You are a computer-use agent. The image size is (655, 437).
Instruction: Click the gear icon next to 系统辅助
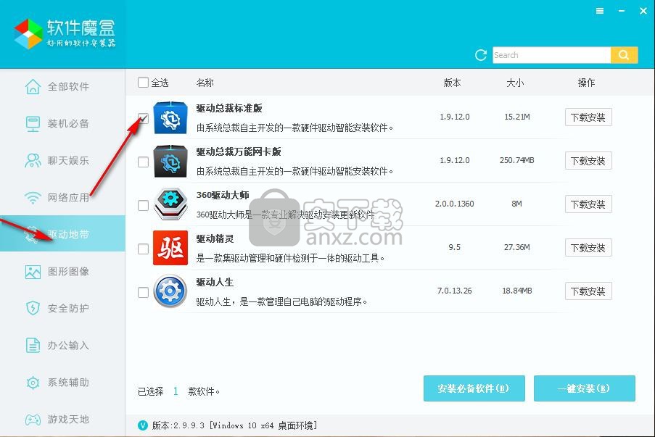[x=33, y=383]
